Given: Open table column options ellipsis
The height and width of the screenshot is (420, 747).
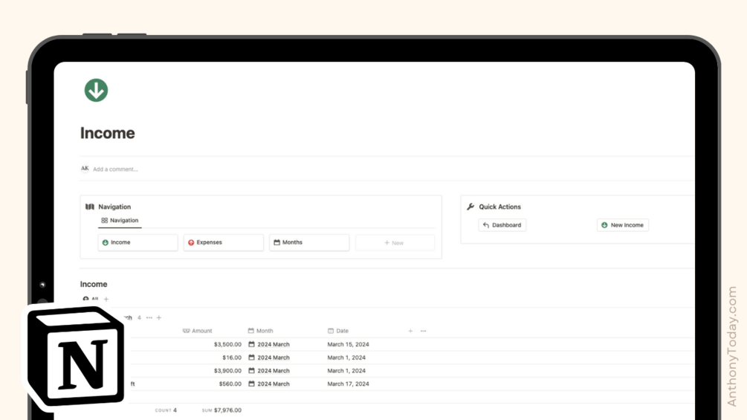Looking at the screenshot, I should point(424,331).
